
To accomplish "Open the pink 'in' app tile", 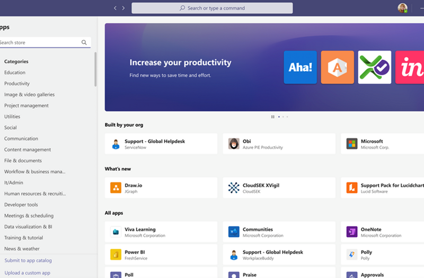I will pyautogui.click(x=410, y=67).
